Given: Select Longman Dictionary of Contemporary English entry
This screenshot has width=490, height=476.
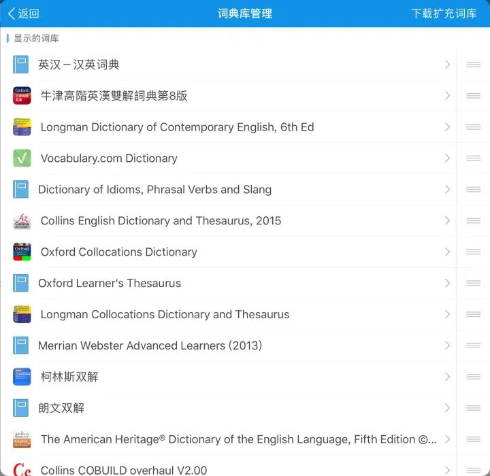Looking at the screenshot, I should 177,127.
